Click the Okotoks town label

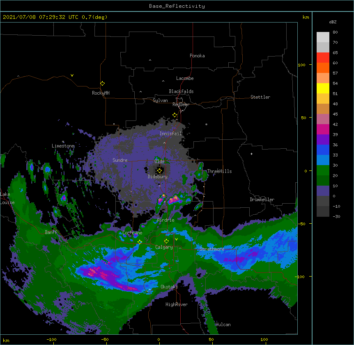169,287
